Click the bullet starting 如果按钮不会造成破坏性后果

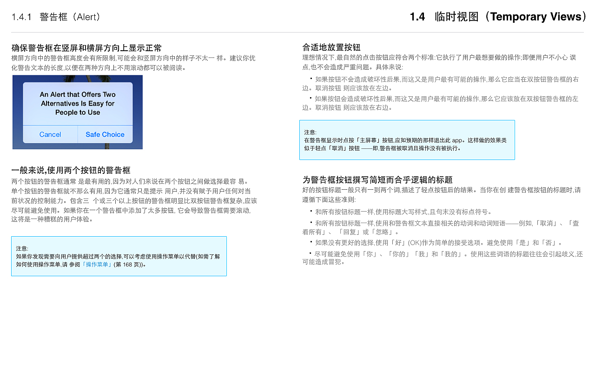coord(441,84)
